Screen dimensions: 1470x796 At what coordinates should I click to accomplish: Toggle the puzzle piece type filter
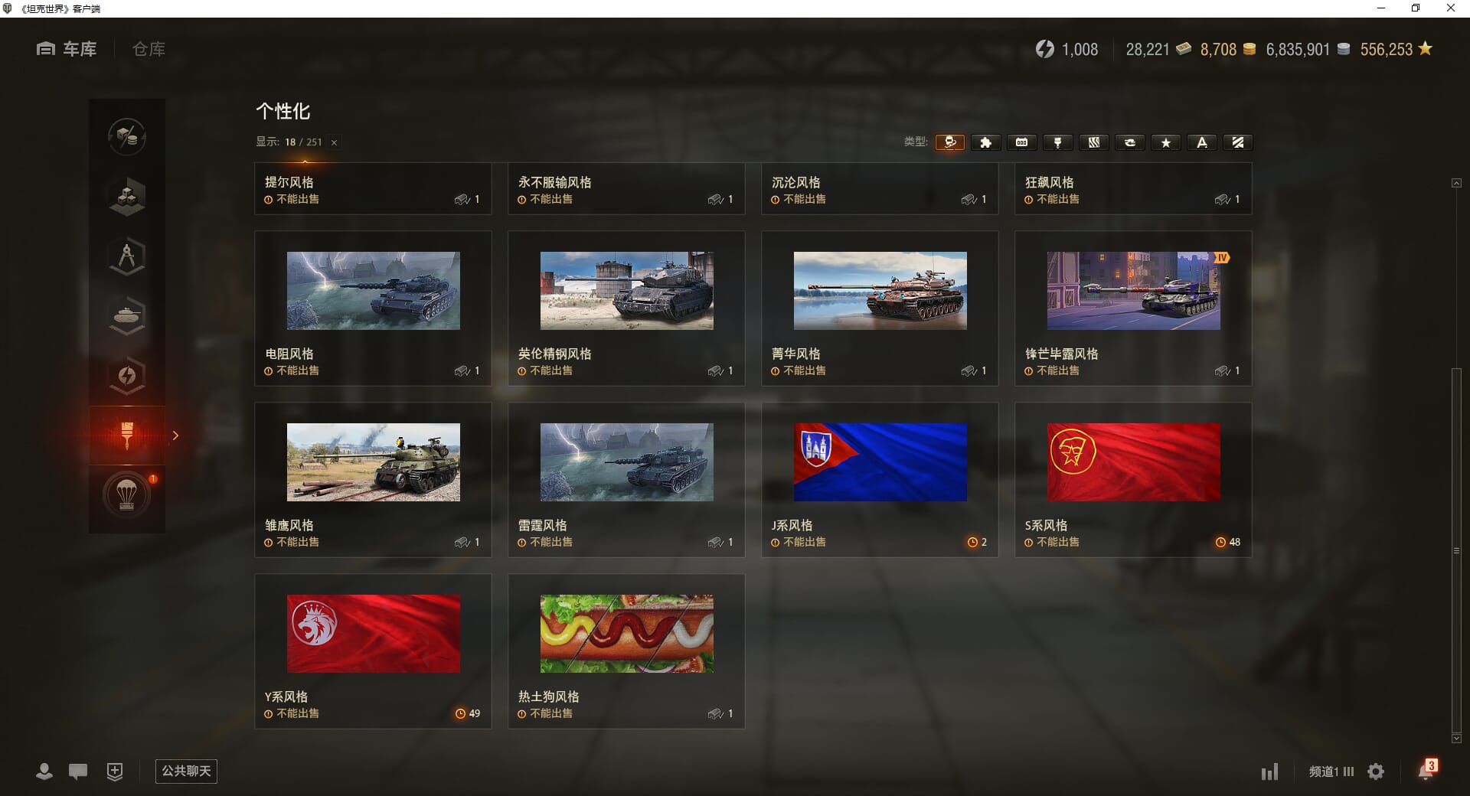click(986, 142)
